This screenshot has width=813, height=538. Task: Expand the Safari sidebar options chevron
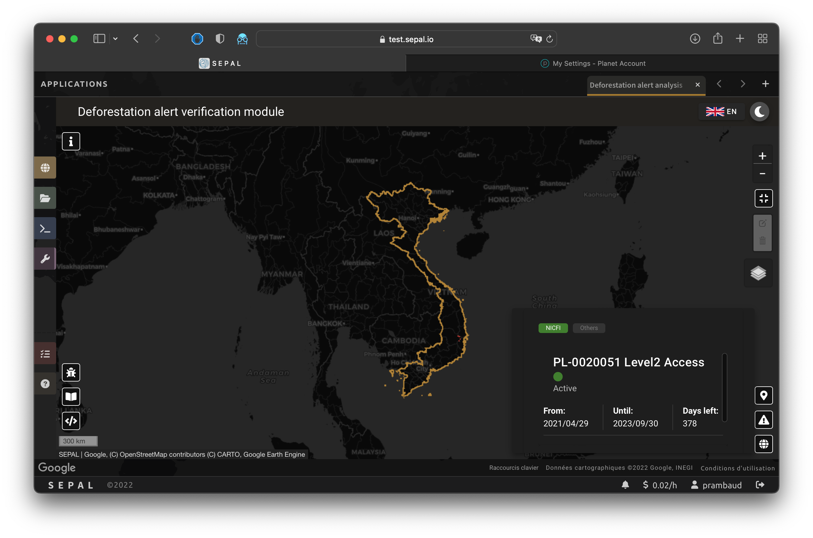[115, 39]
